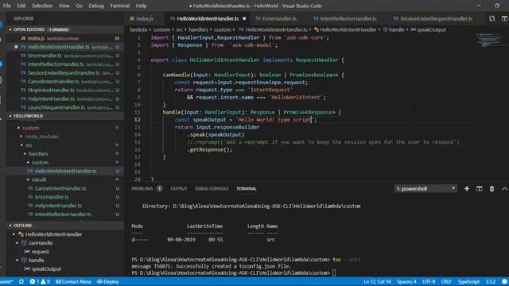Select HelpIntentHandler.ts in Open Editors
The image size is (509, 286).
coord(65,99)
